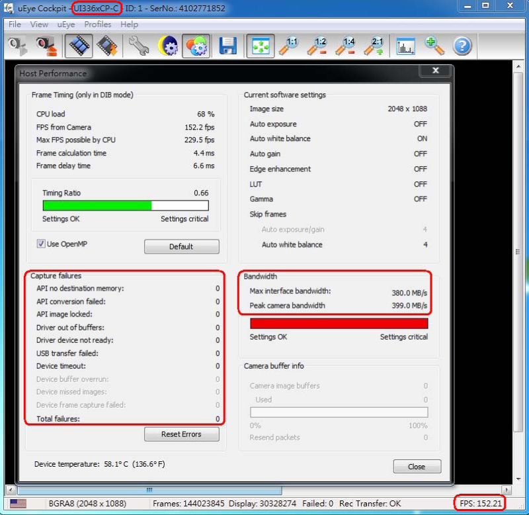The image size is (529, 515).
Task: Click the 'Frame delay time' label
Action: point(63,165)
